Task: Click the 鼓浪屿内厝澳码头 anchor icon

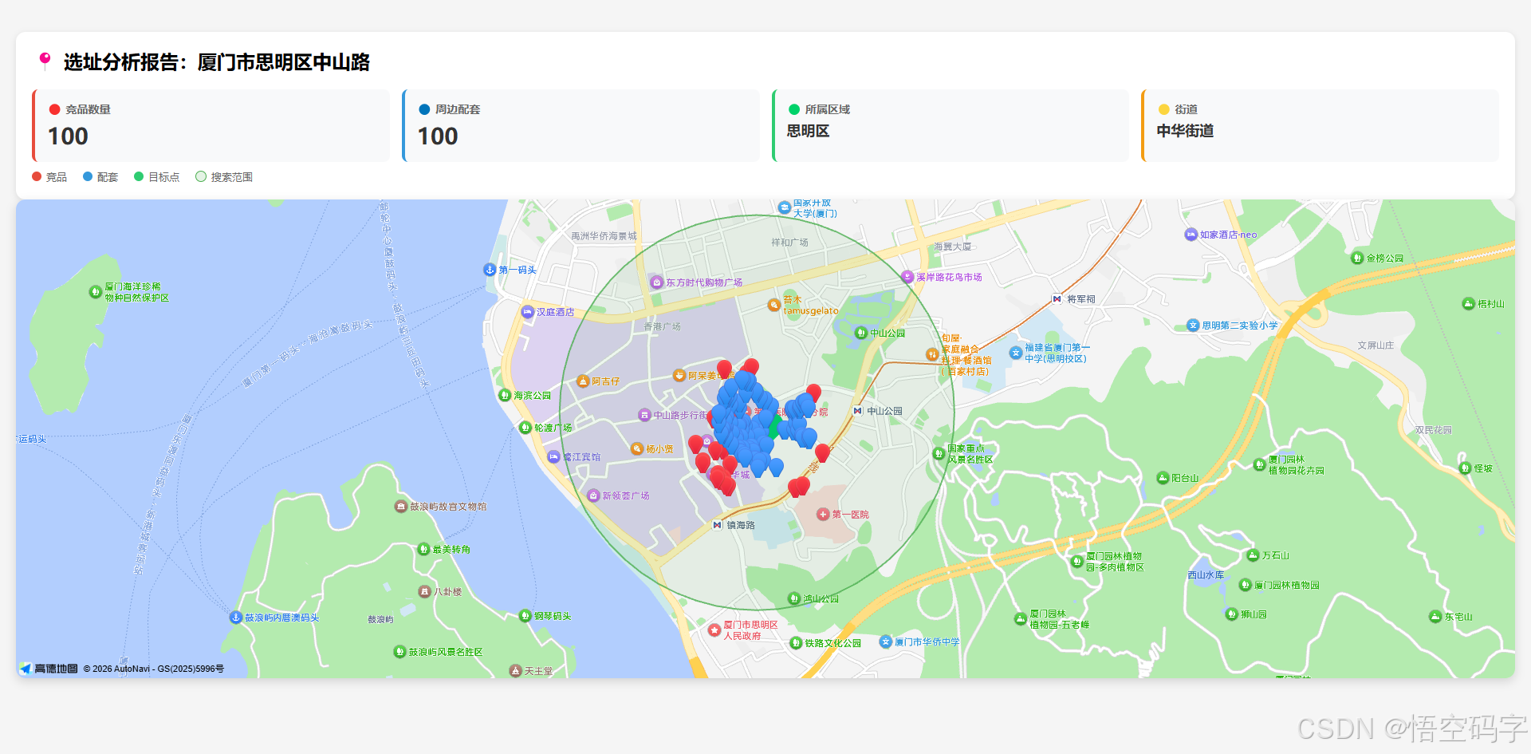Action: (235, 618)
